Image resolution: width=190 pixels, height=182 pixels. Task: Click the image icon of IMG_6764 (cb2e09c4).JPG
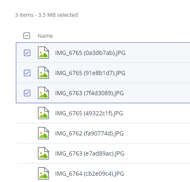click(x=43, y=174)
